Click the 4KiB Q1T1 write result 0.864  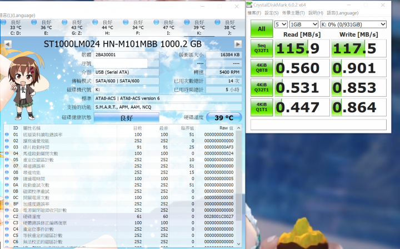tap(359, 107)
